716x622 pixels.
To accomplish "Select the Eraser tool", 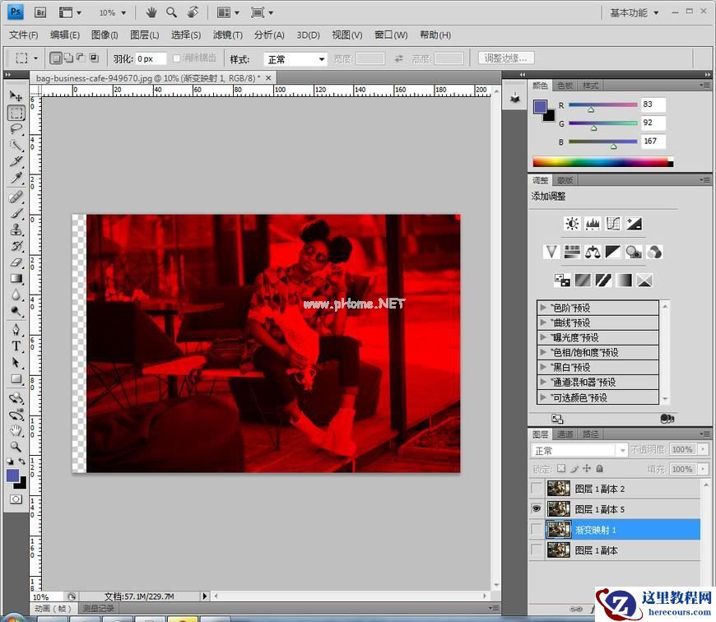I will point(16,262).
